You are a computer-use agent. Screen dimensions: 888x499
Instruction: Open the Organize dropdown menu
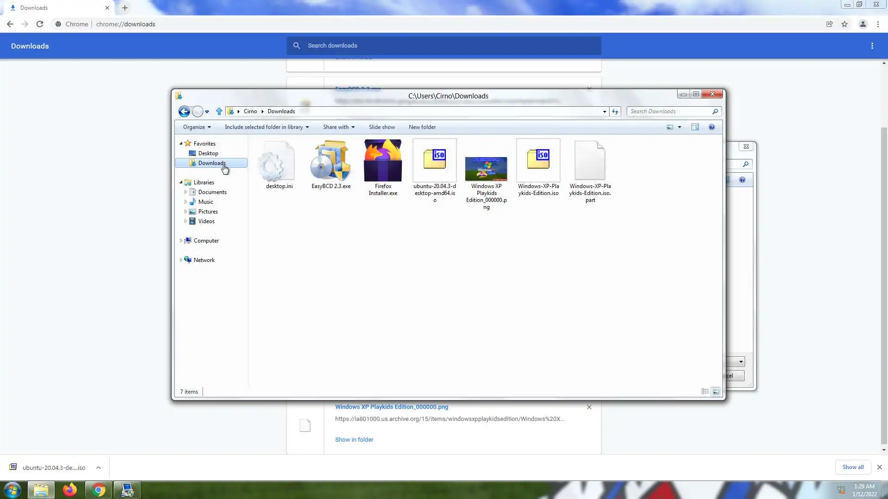pyautogui.click(x=197, y=127)
